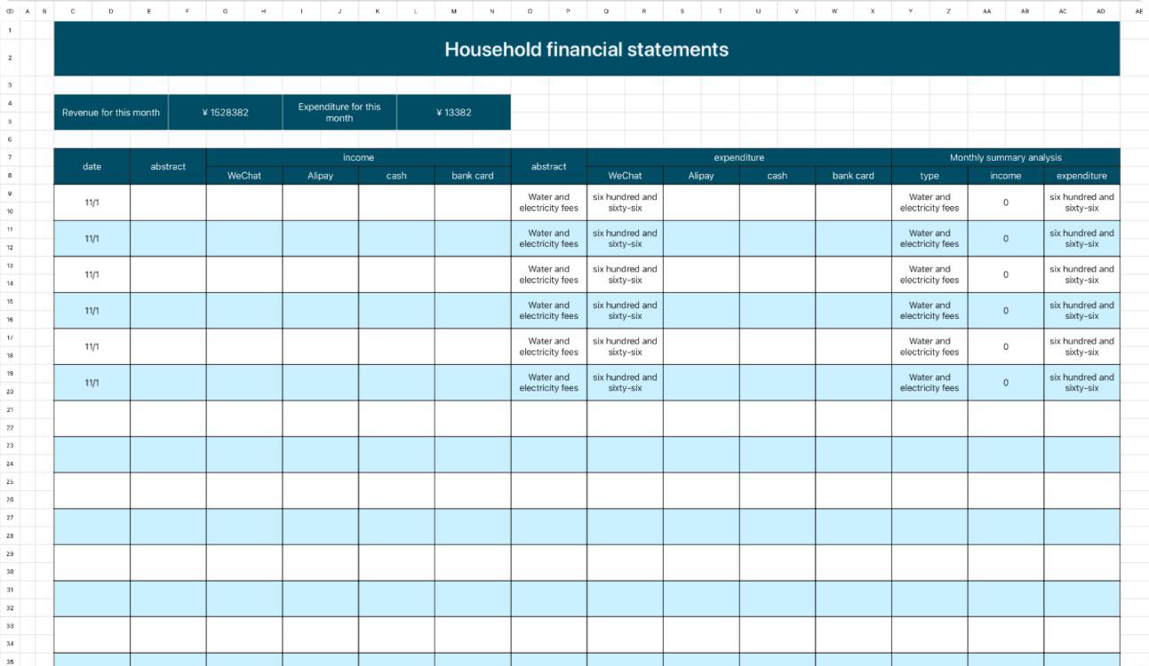Click the Monthly summary analysis header

(1005, 157)
